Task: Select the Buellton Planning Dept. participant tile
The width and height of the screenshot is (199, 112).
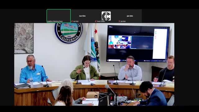Action: click(x=59, y=16)
